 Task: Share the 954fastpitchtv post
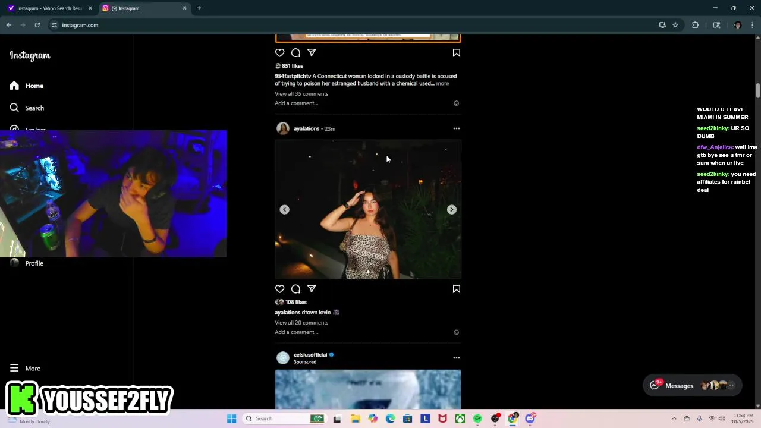point(312,53)
